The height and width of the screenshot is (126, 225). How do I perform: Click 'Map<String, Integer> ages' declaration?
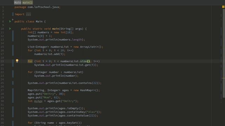[x=48, y=90]
